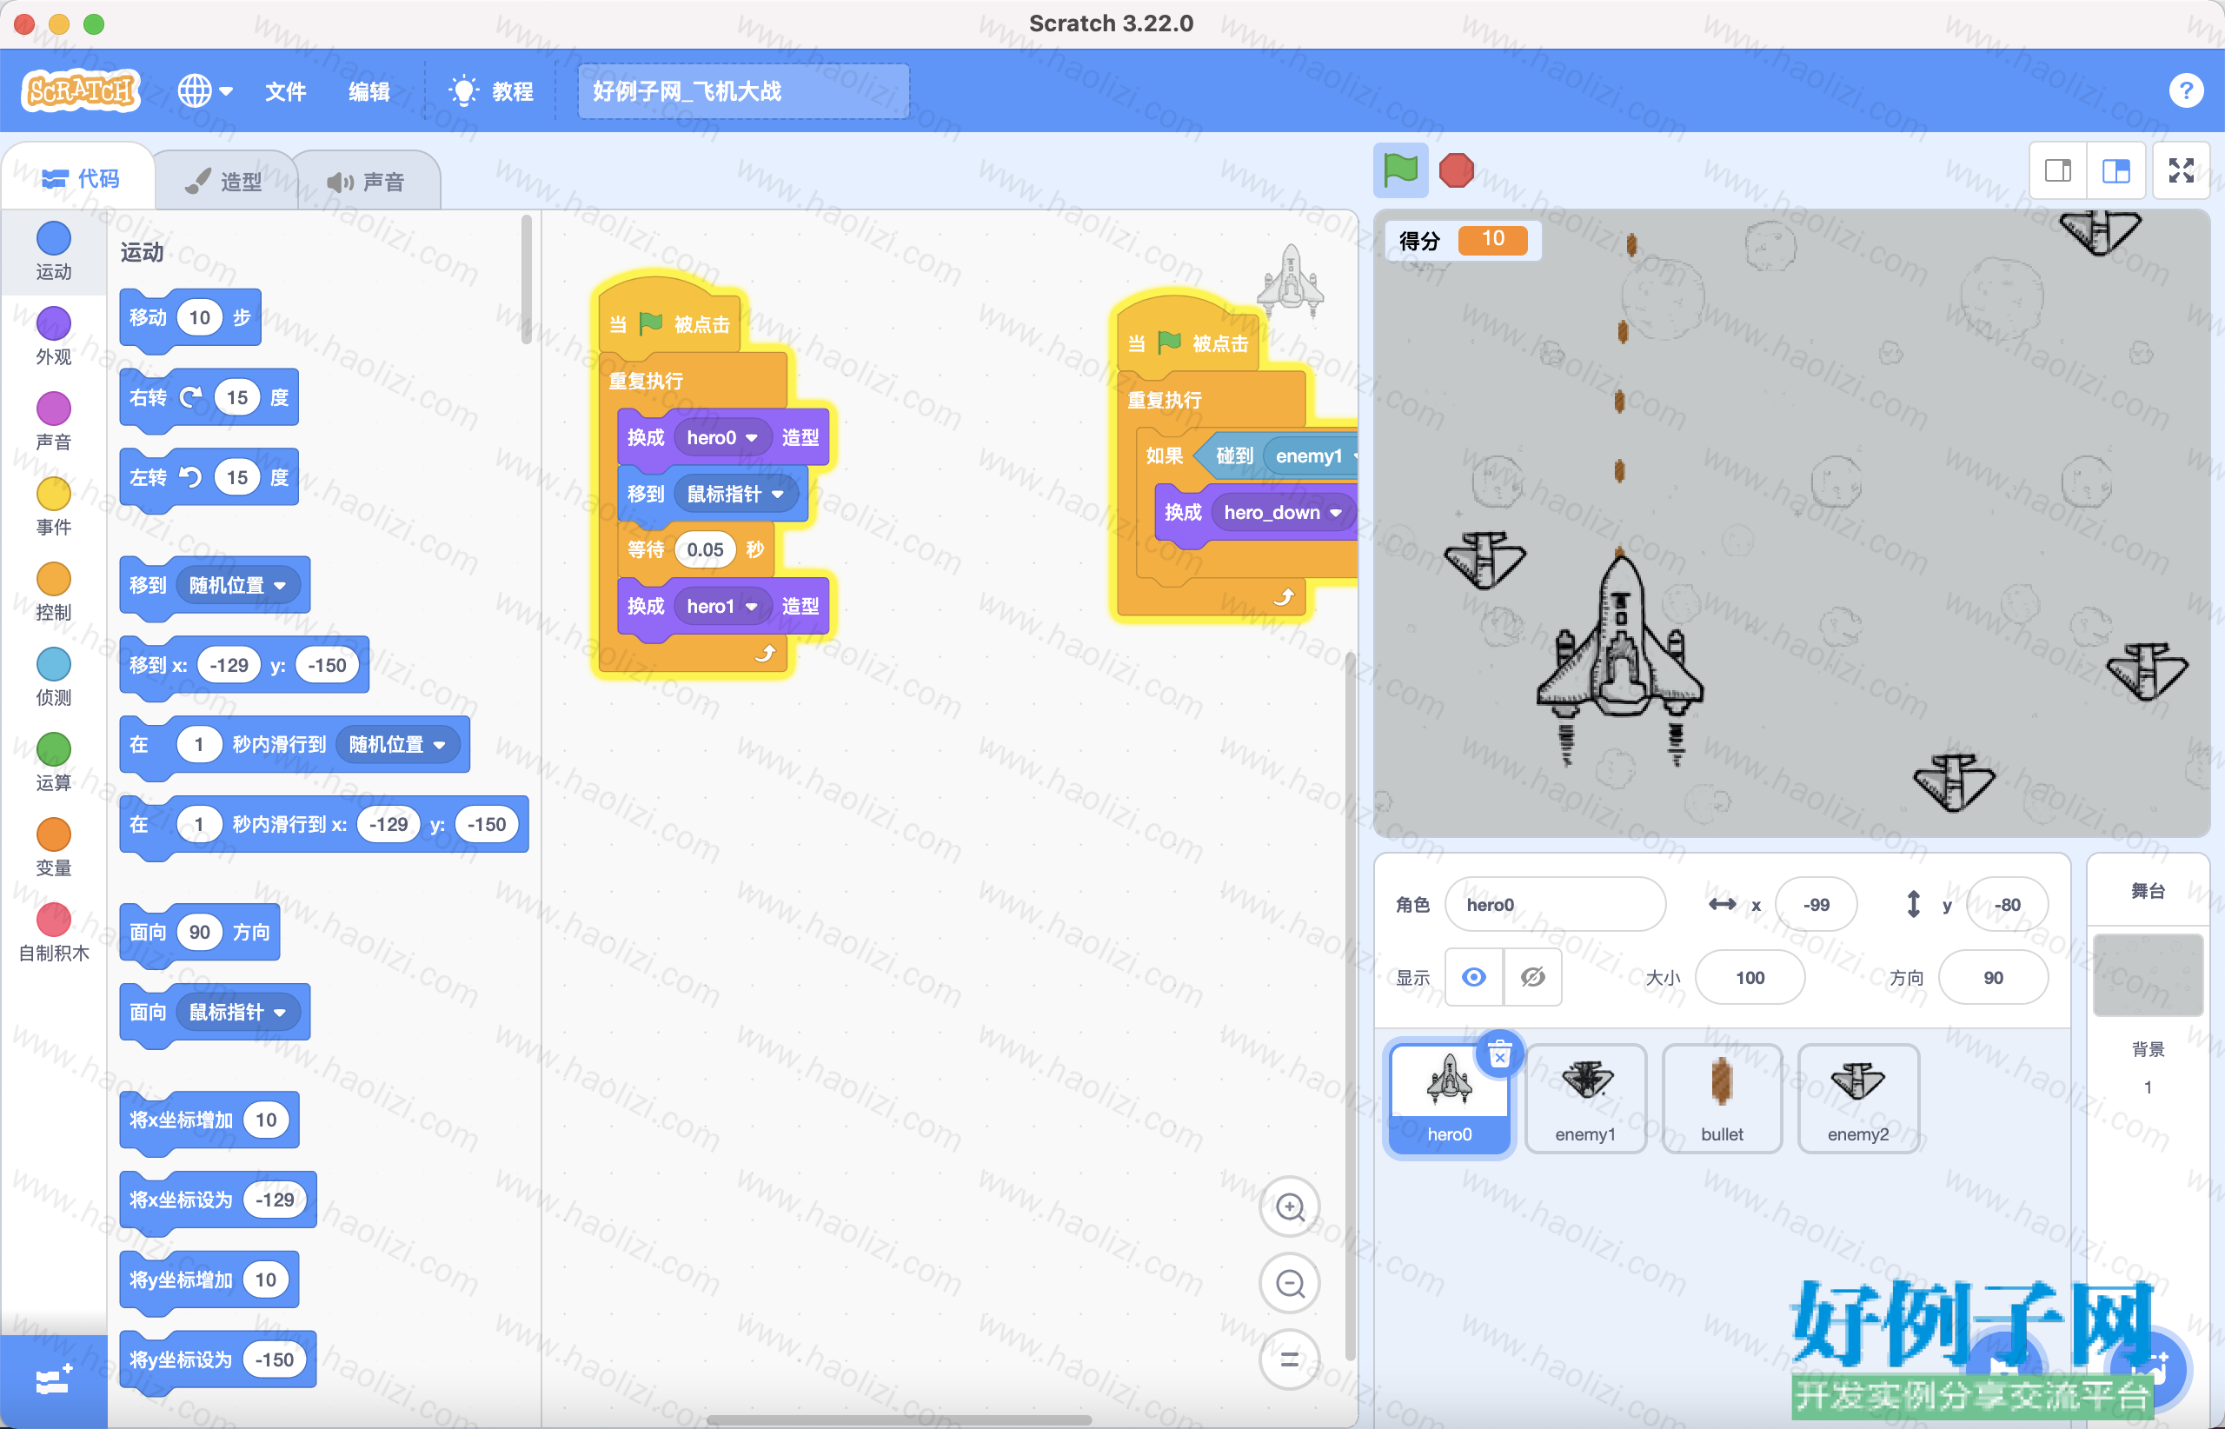Zoom out the code workspace
Image resolution: width=2225 pixels, height=1429 pixels.
pyautogui.click(x=1290, y=1283)
